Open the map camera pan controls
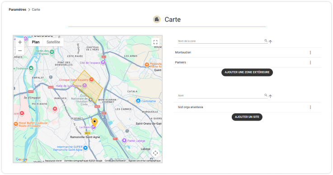 [155, 153]
